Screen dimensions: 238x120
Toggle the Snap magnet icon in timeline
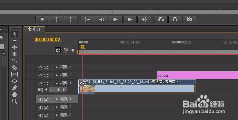pyautogui.click(x=58, y=50)
